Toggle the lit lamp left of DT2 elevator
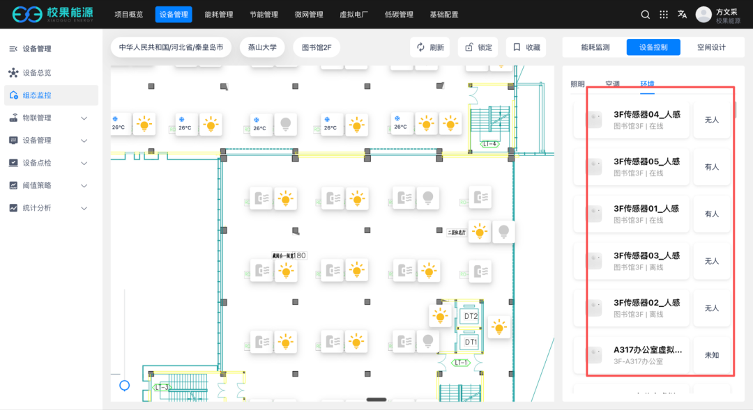The width and height of the screenshot is (753, 410). (441, 315)
